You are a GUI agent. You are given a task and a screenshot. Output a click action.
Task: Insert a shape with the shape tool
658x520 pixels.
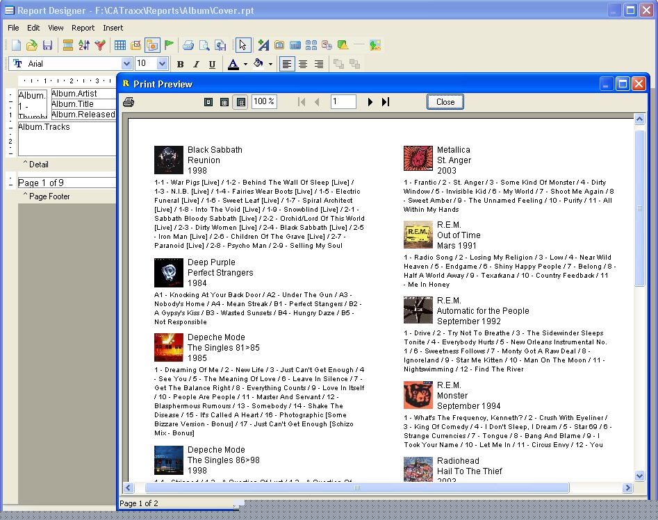tap(343, 45)
